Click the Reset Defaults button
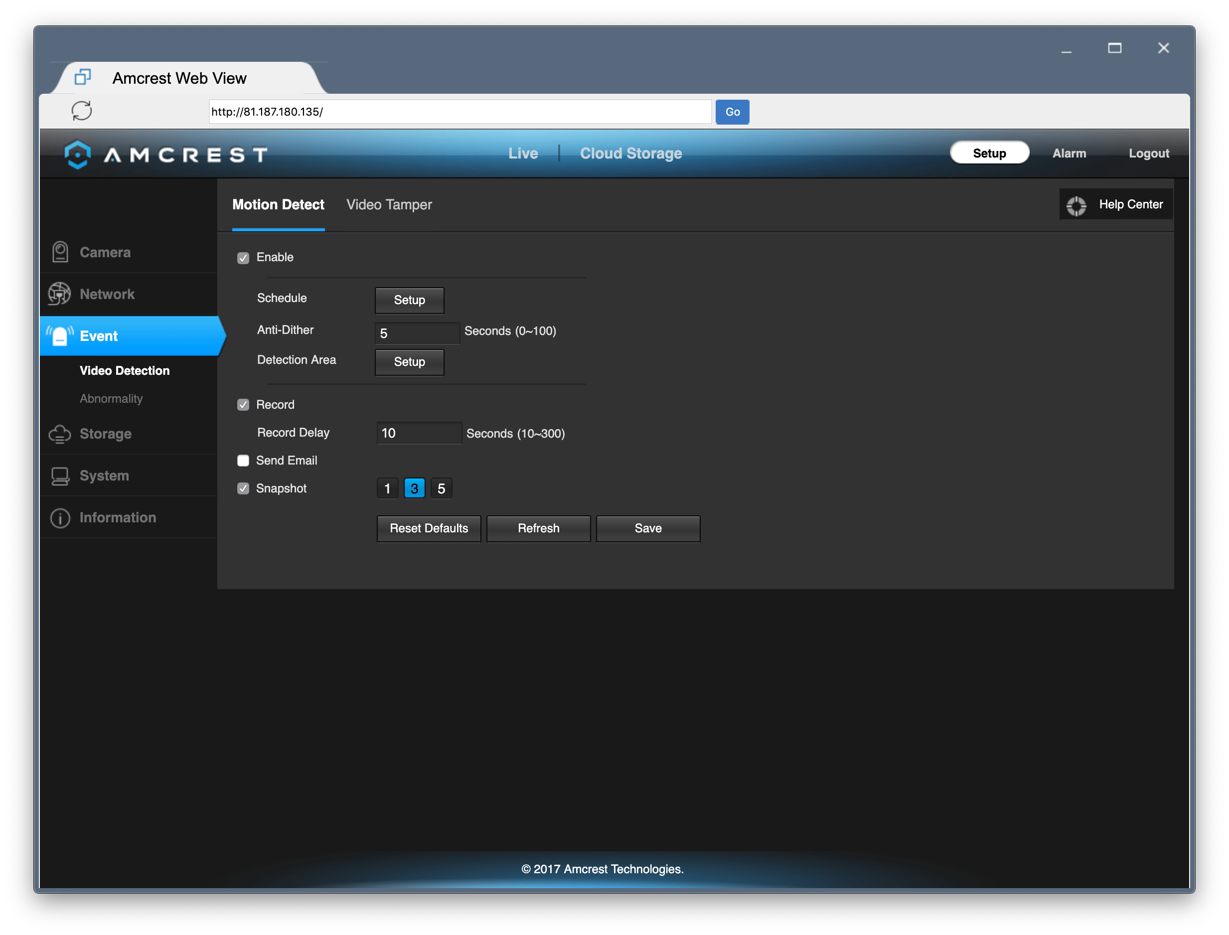The image size is (1229, 935). [428, 528]
